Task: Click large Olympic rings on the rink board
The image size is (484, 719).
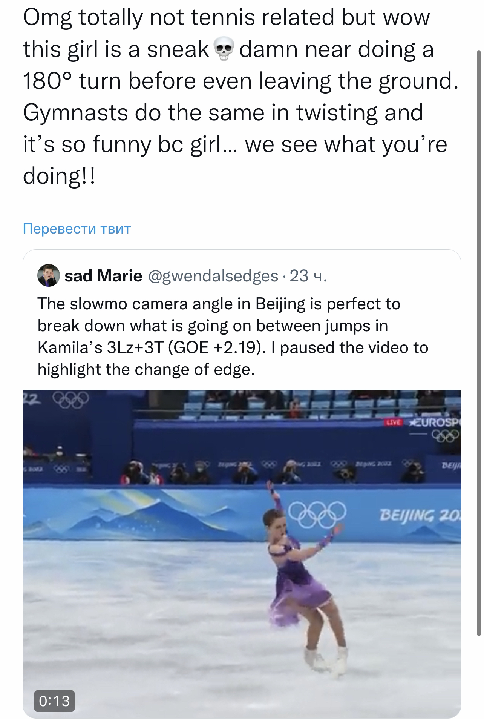Action: 317,513
